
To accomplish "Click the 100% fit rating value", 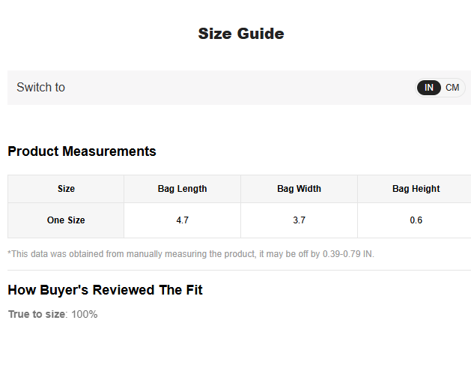I will 85,314.
